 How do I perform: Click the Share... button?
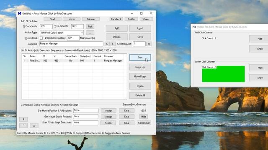pyautogui.click(x=146, y=19)
